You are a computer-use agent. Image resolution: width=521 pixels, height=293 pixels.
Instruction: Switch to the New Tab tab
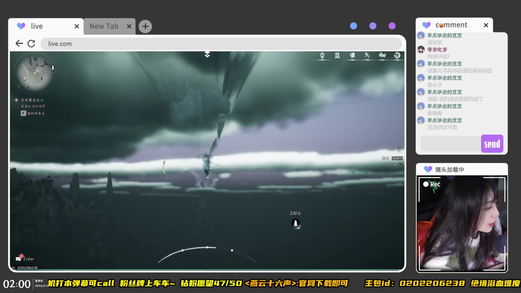[x=109, y=26]
